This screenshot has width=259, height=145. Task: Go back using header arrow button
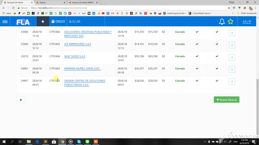43,21
